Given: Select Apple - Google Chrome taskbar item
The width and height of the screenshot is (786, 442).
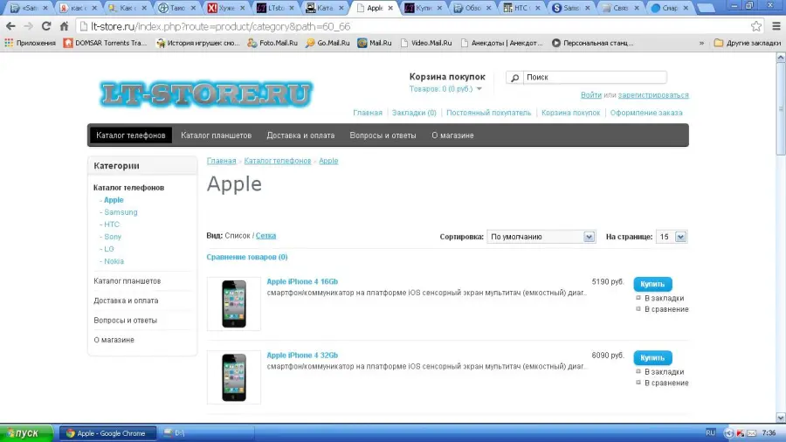Looking at the screenshot, I should [x=107, y=433].
